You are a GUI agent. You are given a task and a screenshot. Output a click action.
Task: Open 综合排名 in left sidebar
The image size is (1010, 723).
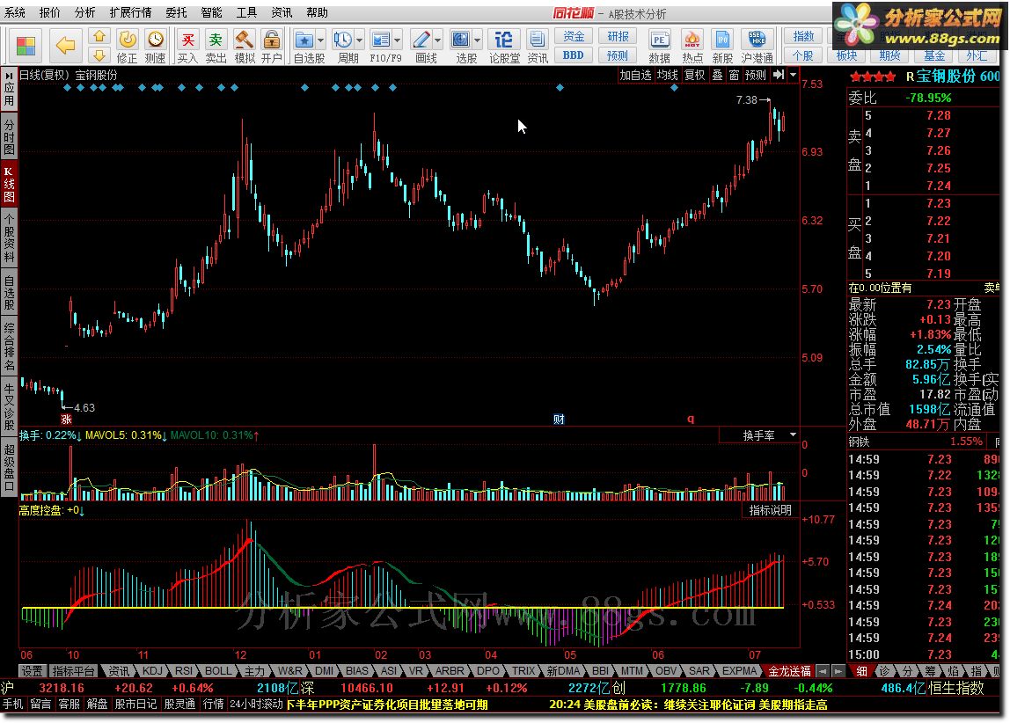(9, 347)
